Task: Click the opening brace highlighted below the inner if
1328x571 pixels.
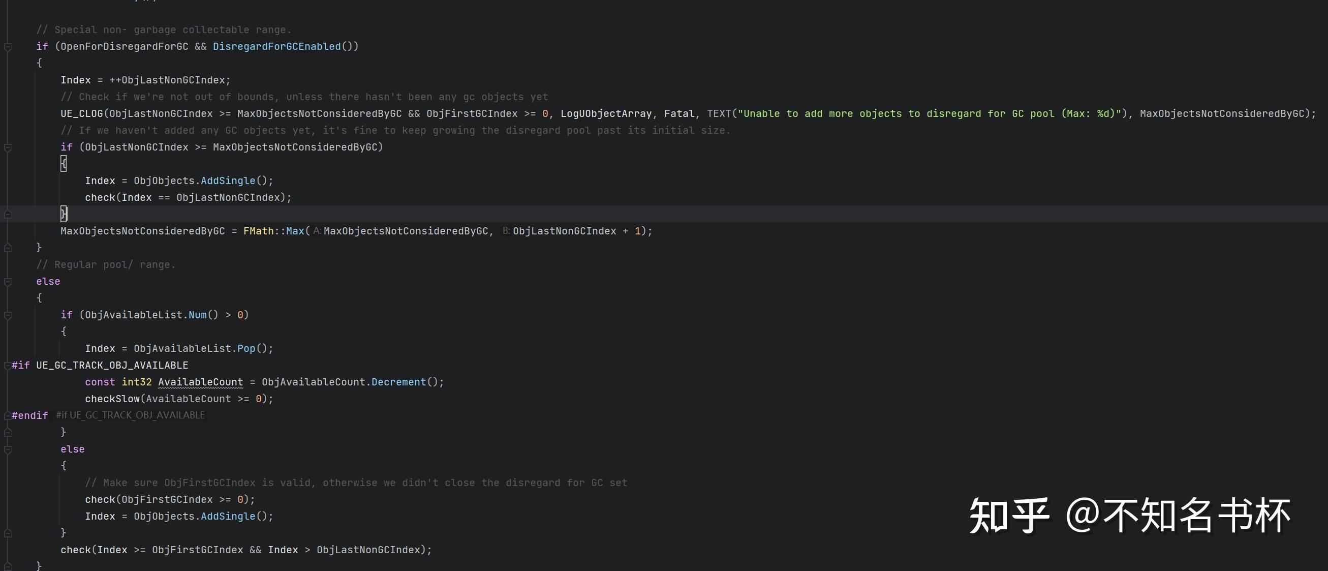Action: [64, 164]
